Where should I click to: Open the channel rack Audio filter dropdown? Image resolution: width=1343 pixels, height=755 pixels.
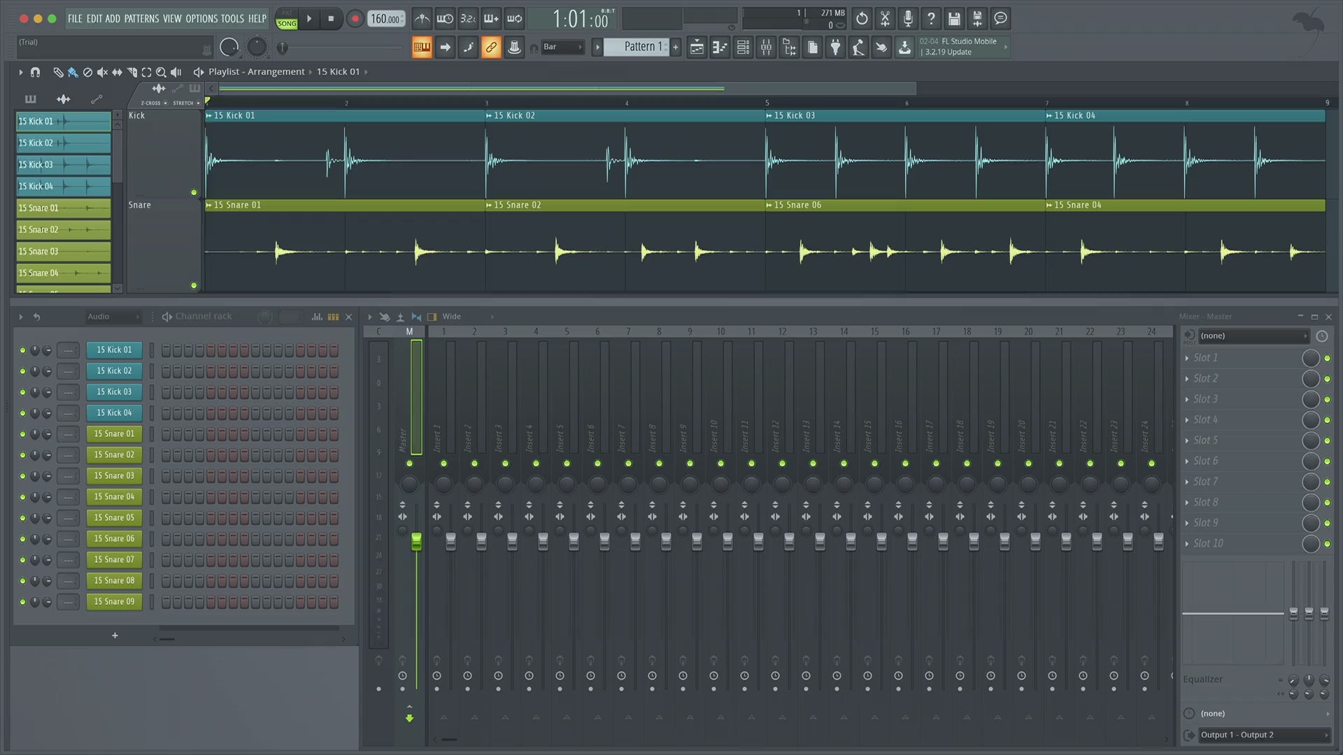[113, 317]
